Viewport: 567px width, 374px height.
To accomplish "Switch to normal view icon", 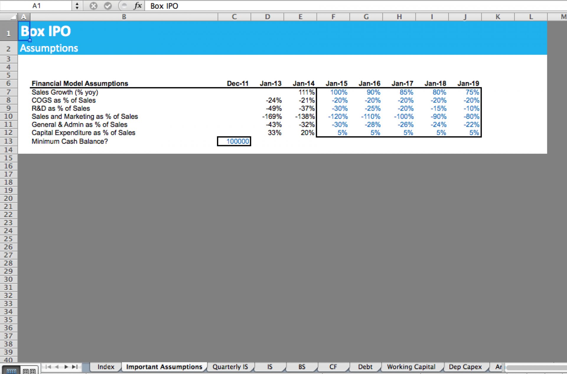I will 11,371.
